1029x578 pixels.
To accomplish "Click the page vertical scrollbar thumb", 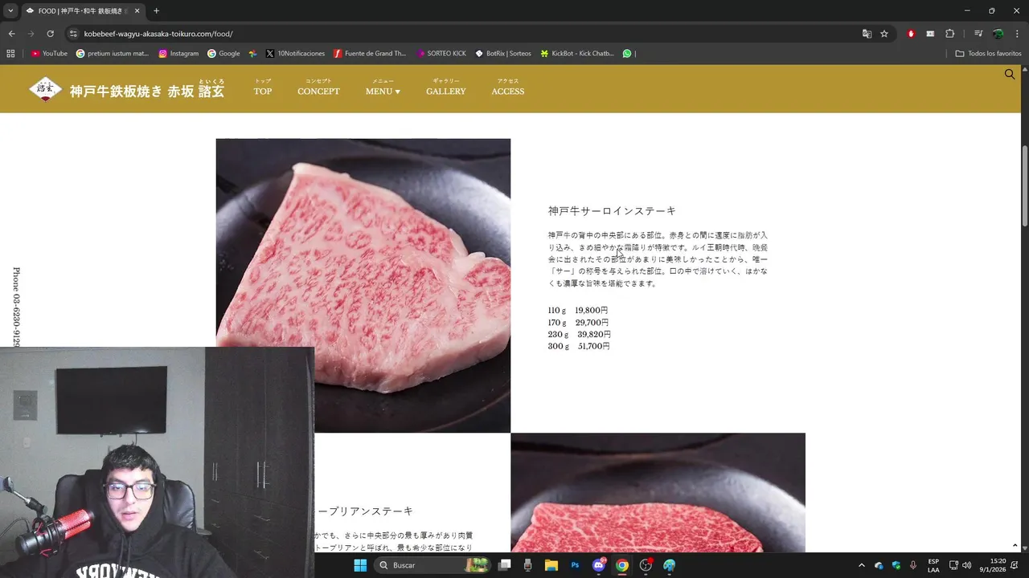I will coord(1024,186).
